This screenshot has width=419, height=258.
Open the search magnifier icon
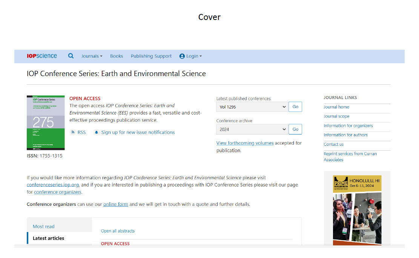tap(71, 56)
